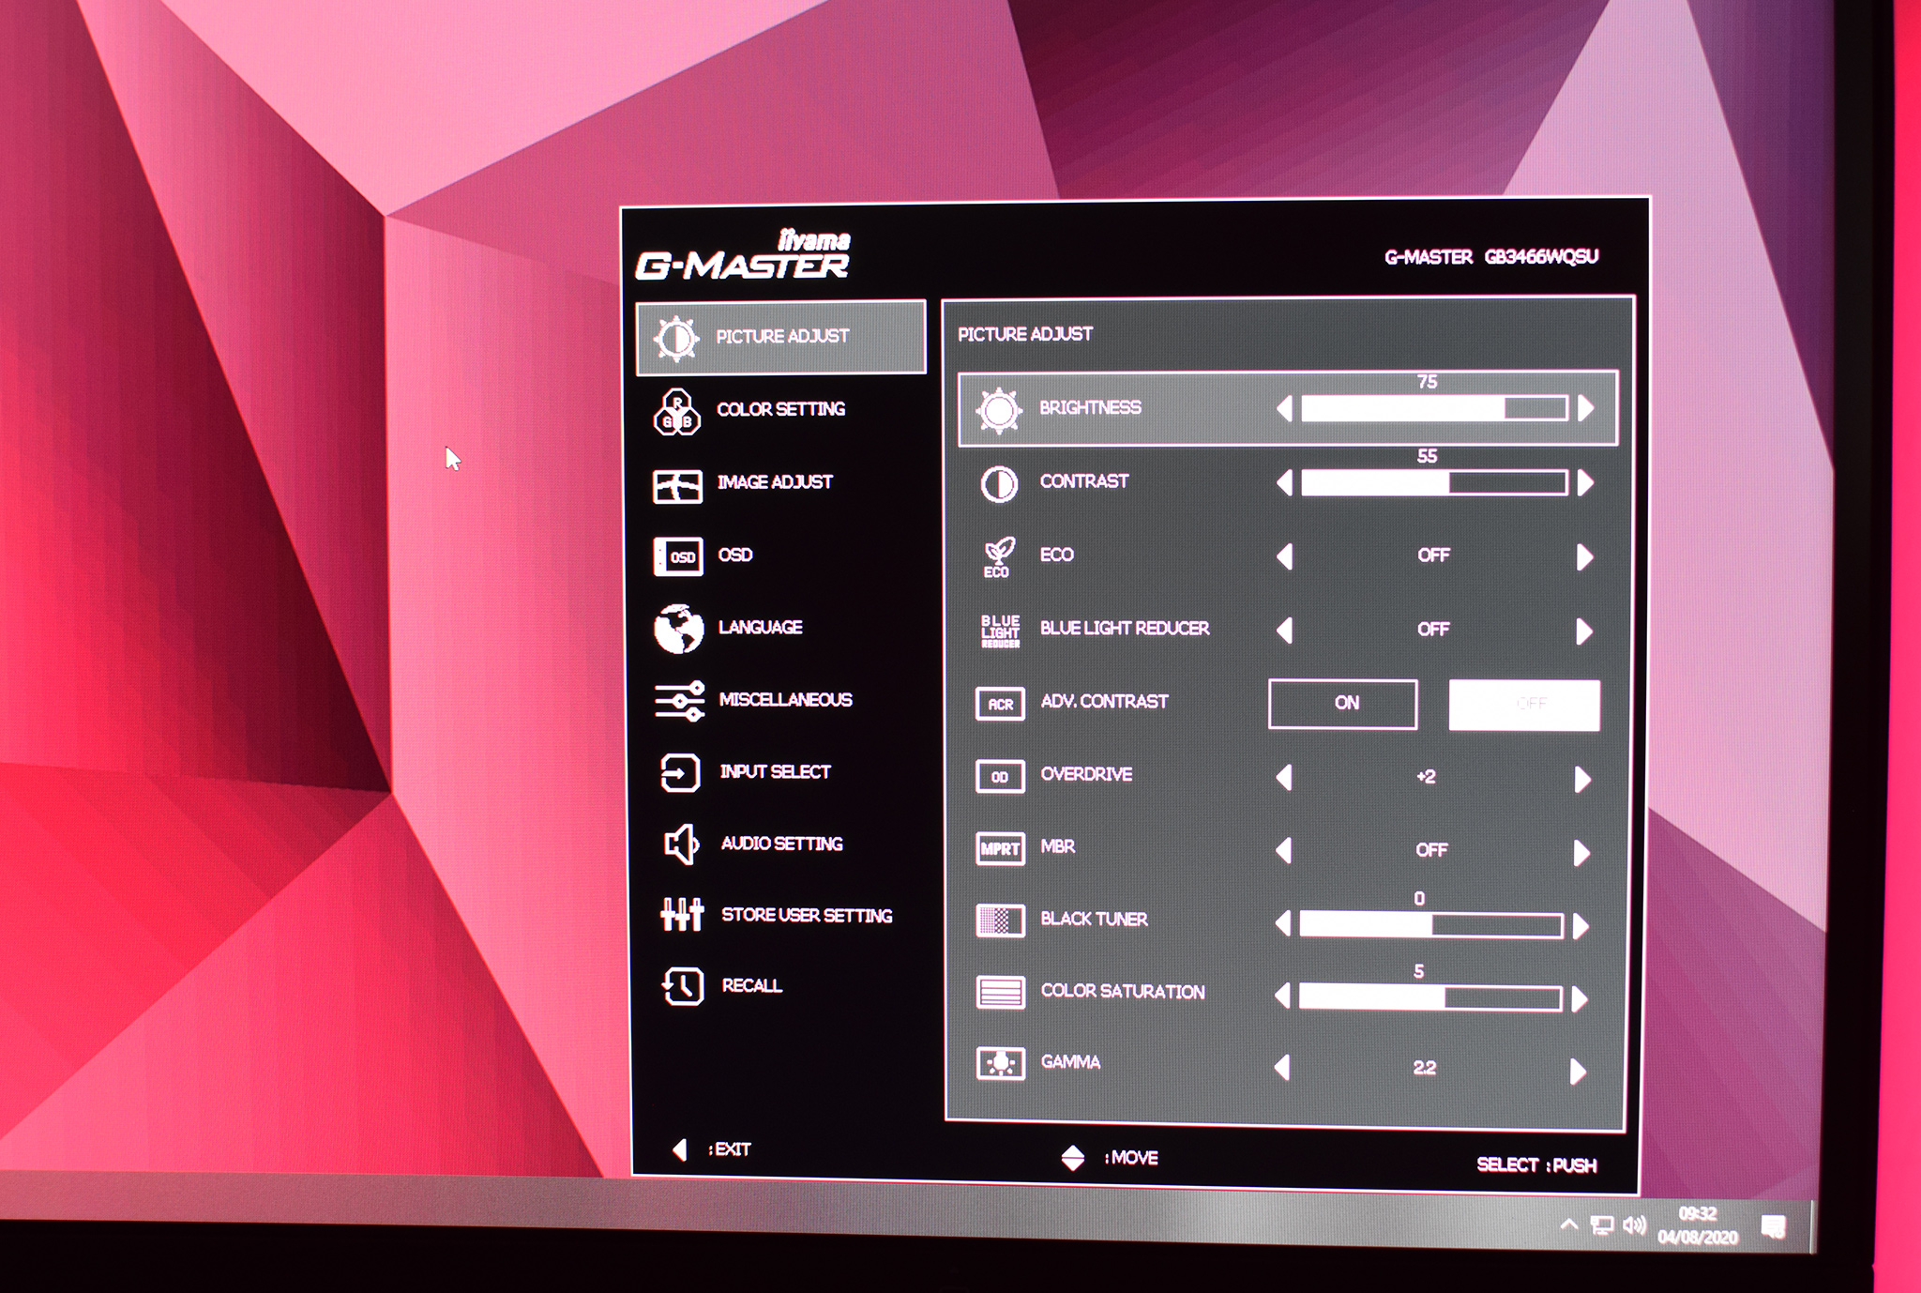Click the Recall clock icon
This screenshot has height=1293, width=1921.
tap(683, 986)
